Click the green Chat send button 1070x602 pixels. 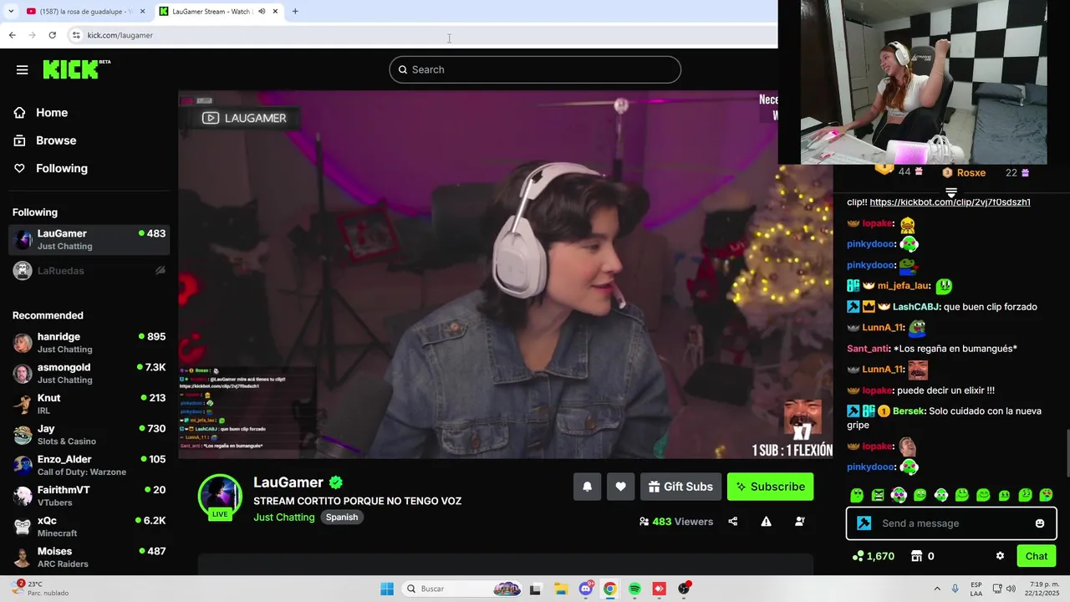point(1037,556)
